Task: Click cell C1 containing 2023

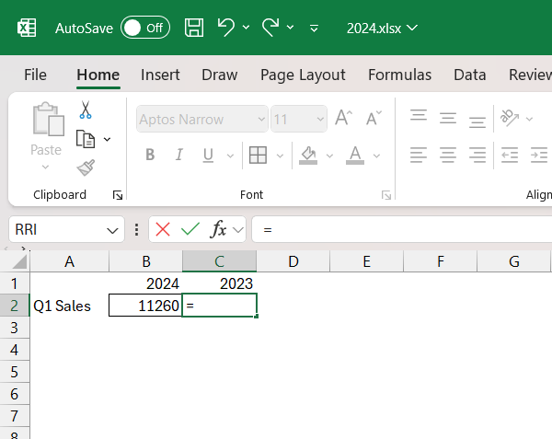Action: point(219,283)
